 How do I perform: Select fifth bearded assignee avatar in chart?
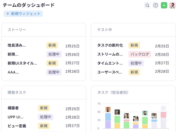pos(145,113)
